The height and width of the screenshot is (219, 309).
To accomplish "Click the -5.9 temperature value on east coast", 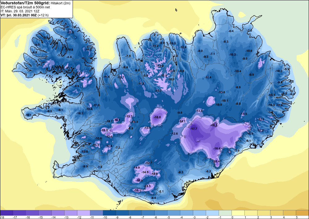I will (x=287, y=69).
